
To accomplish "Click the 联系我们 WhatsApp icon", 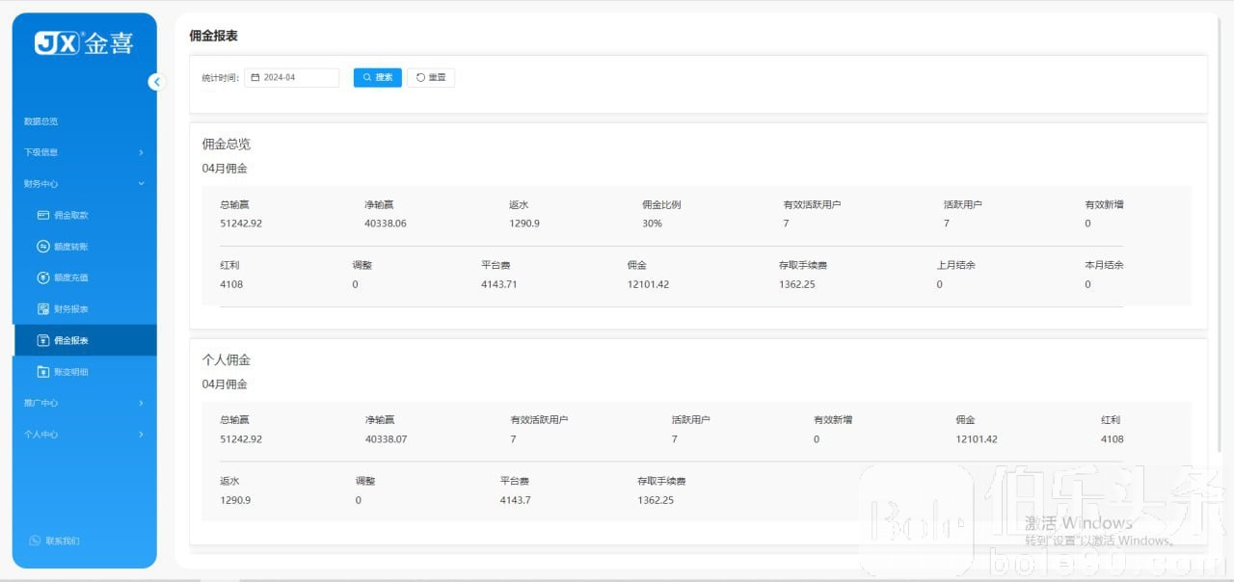I will (x=35, y=541).
